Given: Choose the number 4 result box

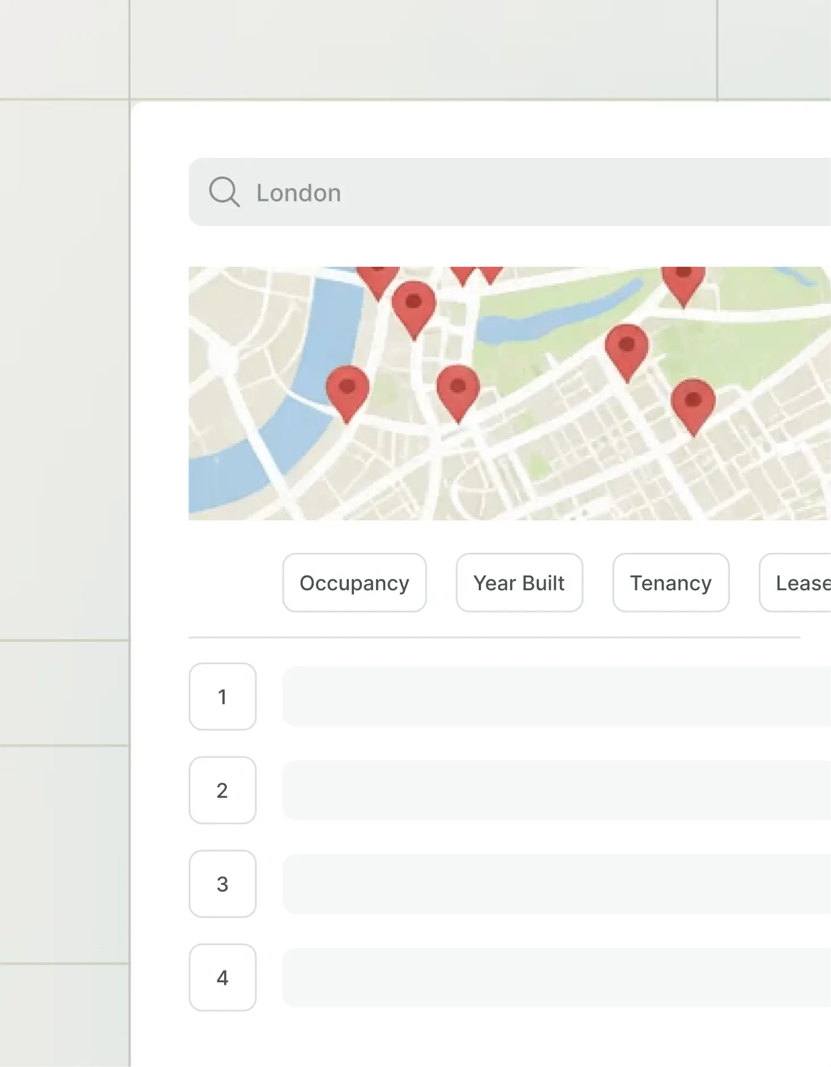Looking at the screenshot, I should (222, 977).
